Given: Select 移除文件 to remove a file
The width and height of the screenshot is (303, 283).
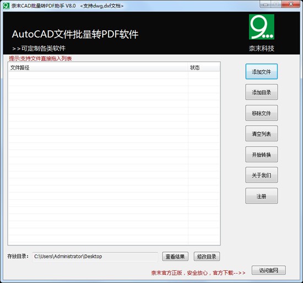Looking at the screenshot, I should [x=262, y=113].
